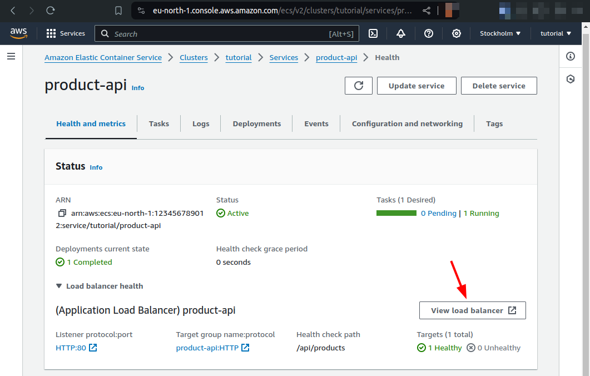
Task: Click the 1 Healthy targets text
Action: (445, 348)
